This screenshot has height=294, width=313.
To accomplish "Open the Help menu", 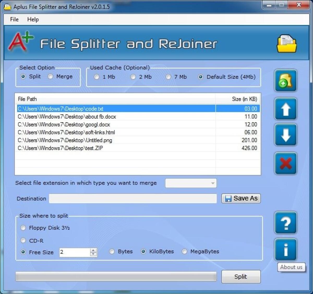I will [33, 19].
